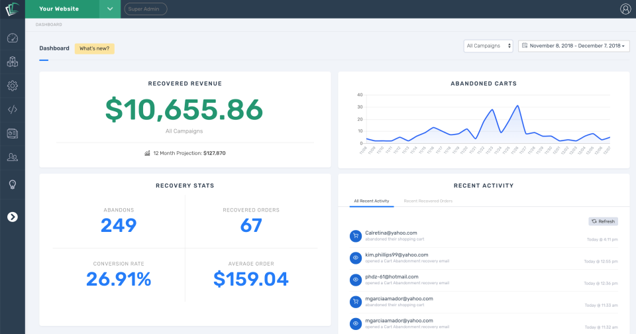Screen dimensions: 636x334
Task: Open the newspaper icon in sidebar
Action: click(x=12, y=133)
